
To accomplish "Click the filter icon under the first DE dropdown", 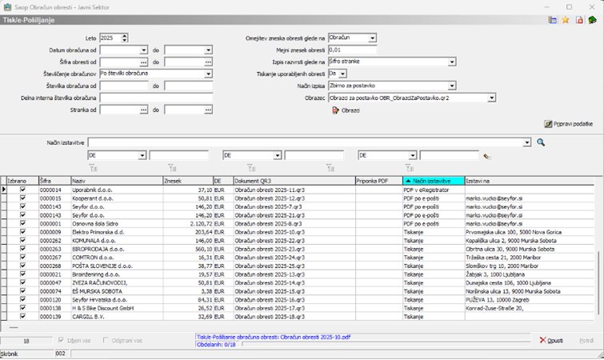I will [x=94, y=167].
